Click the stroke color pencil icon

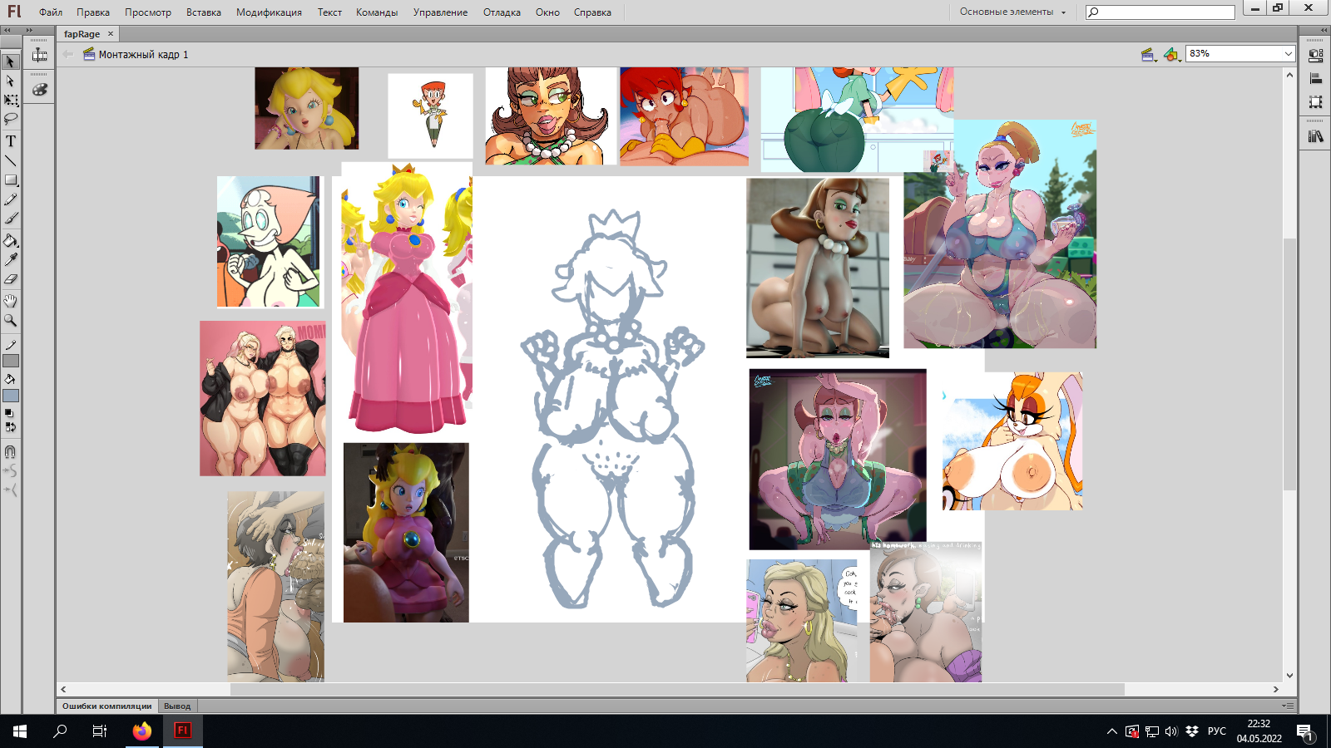pyautogui.click(x=11, y=345)
